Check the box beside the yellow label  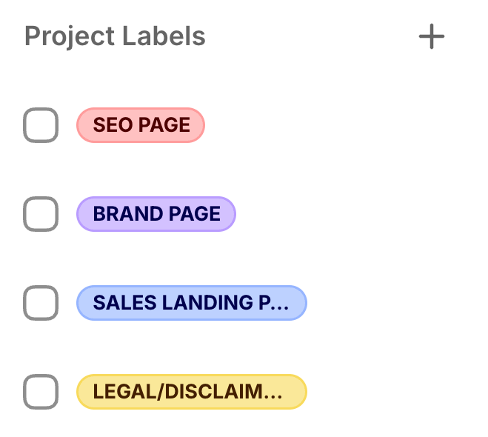(41, 392)
